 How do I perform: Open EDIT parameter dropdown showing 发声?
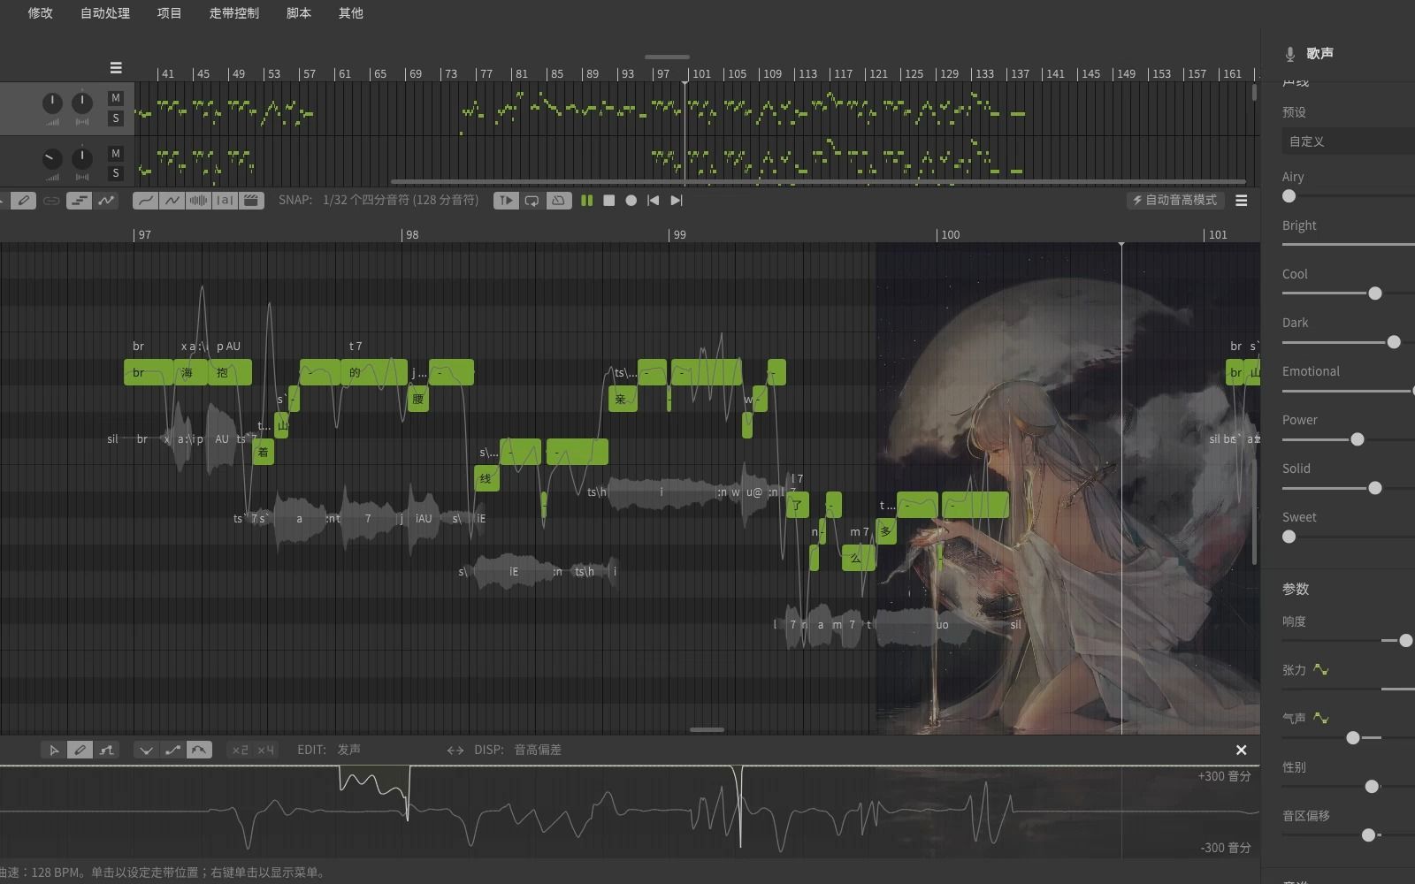[348, 750]
